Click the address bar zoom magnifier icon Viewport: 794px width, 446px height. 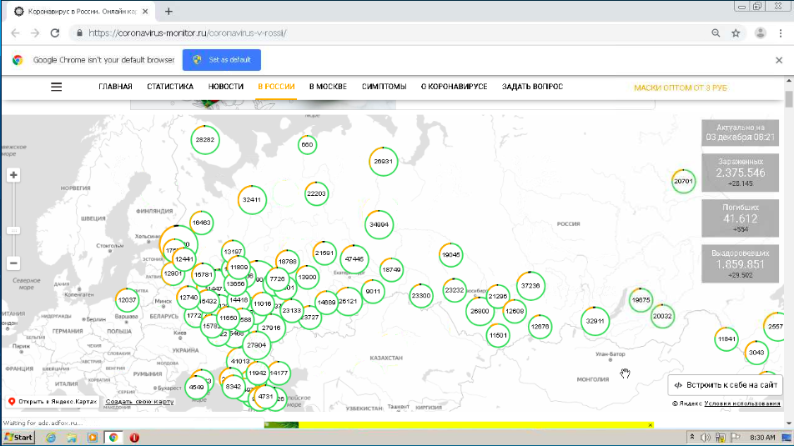pos(716,33)
